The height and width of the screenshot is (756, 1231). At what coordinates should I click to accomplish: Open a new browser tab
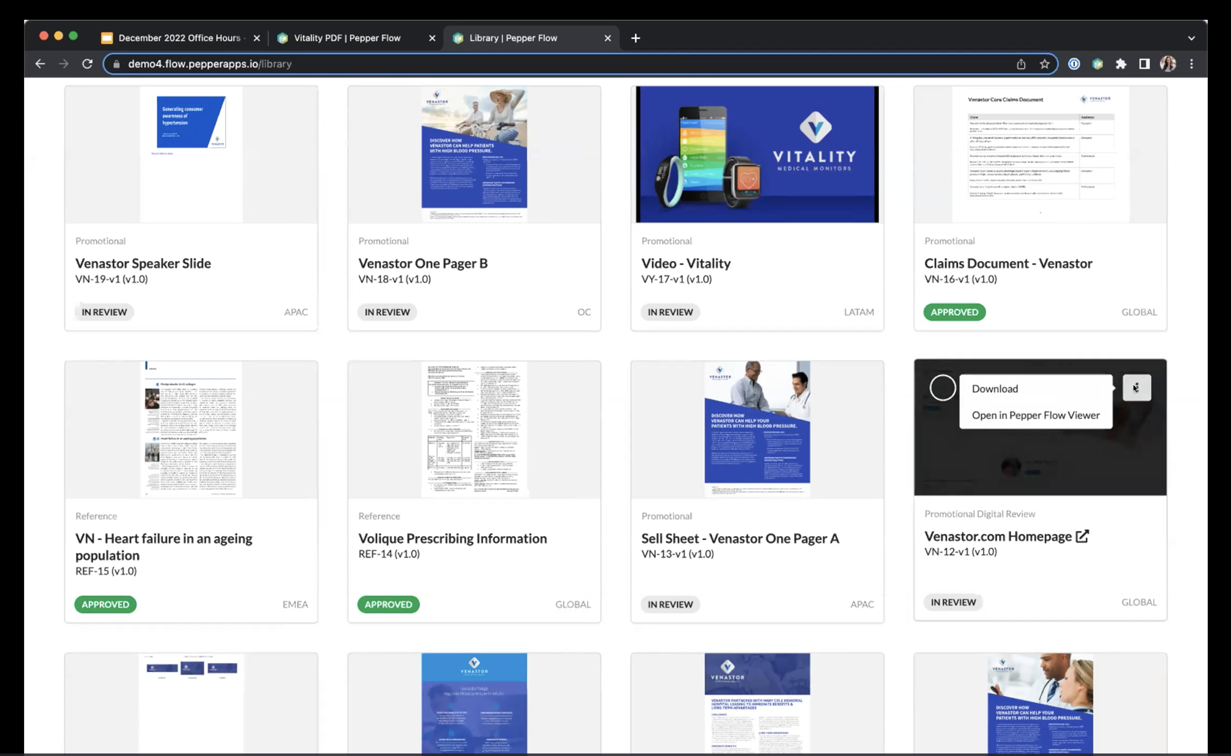point(635,38)
